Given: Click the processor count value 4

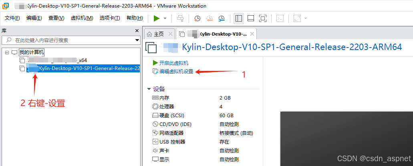Looking at the screenshot, I should coord(221,106).
